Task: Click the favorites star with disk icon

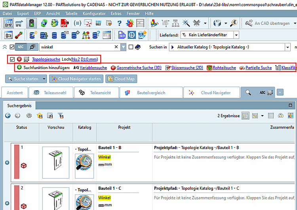Action: click(40, 116)
